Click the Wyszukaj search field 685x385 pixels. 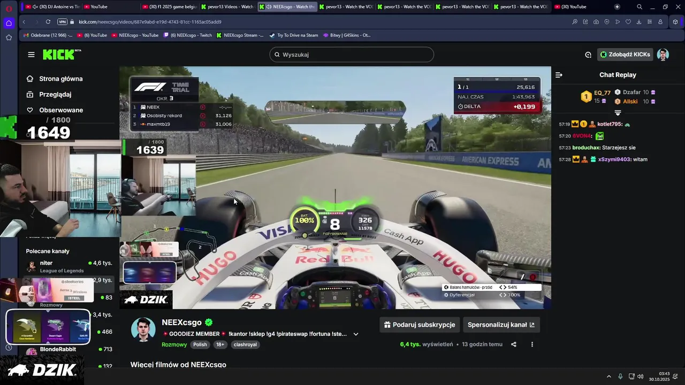tap(352, 55)
